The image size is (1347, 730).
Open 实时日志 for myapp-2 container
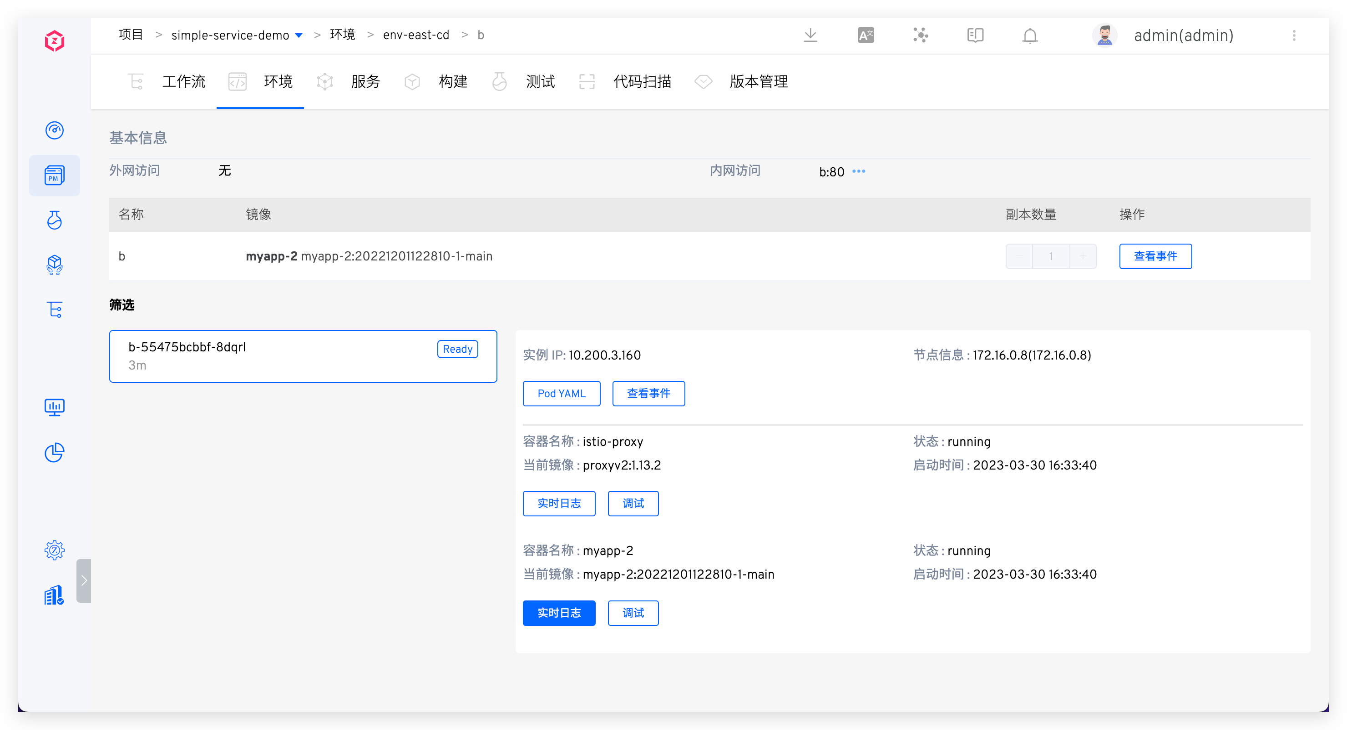(558, 613)
